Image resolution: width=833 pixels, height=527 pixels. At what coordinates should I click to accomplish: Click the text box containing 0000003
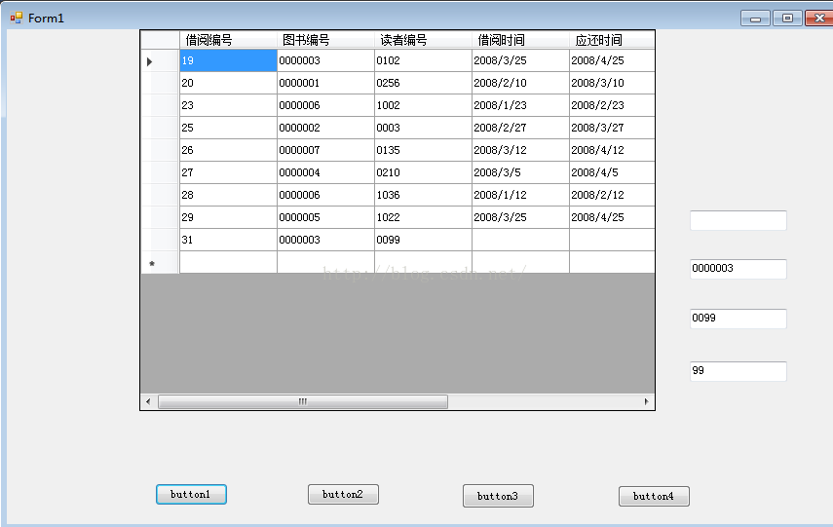point(738,269)
